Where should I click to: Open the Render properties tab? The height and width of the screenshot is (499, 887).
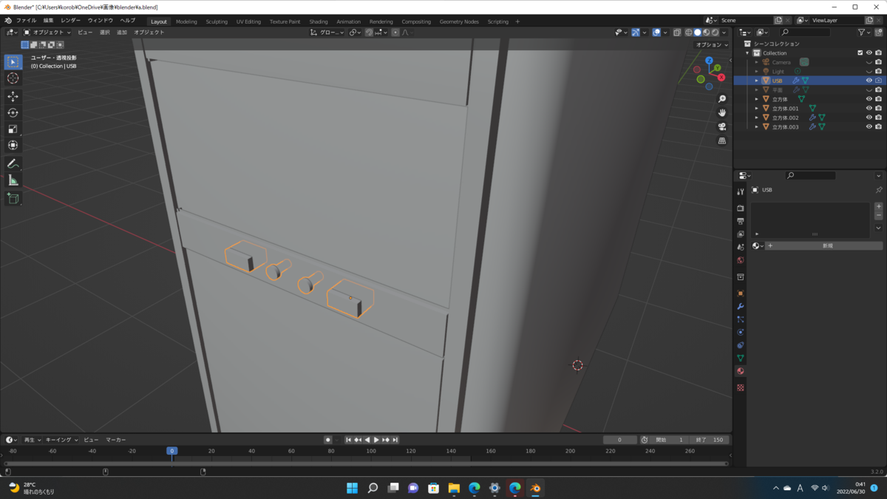741,208
